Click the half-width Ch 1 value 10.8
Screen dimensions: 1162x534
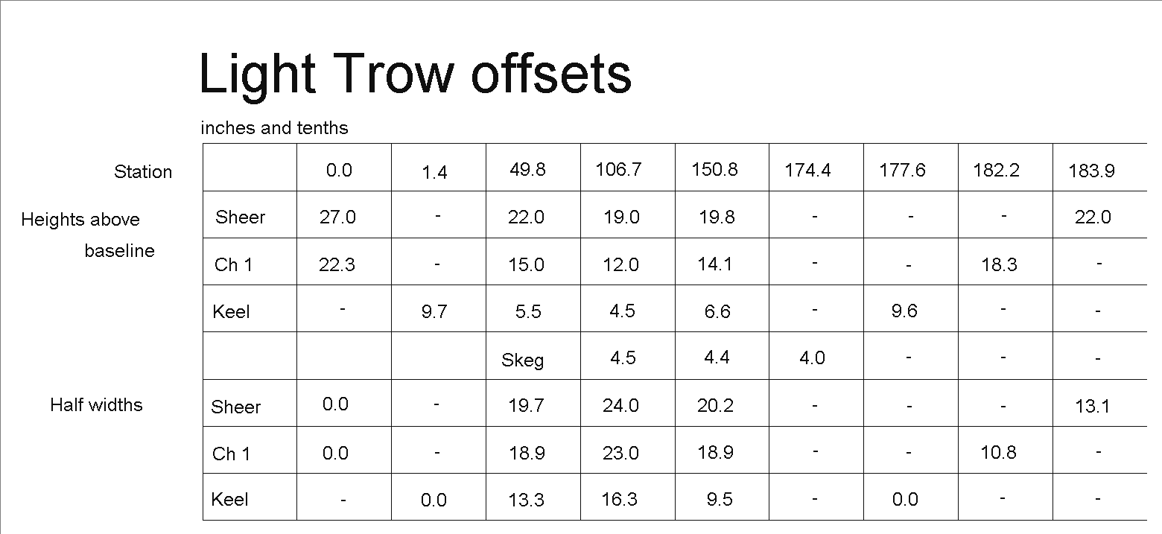tap(998, 452)
